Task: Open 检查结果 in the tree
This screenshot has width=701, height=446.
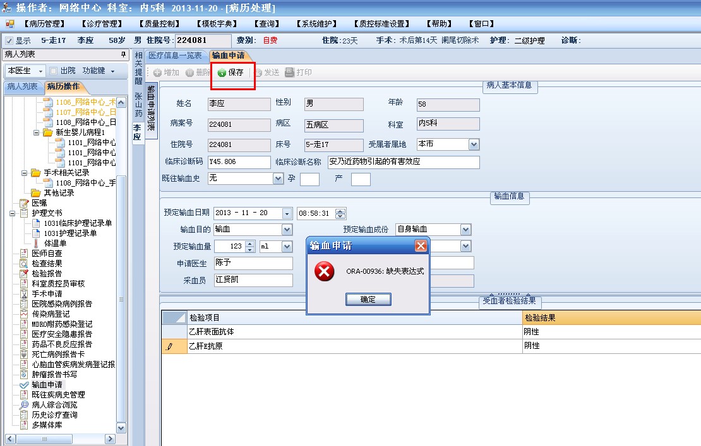Action: pyautogui.click(x=47, y=264)
